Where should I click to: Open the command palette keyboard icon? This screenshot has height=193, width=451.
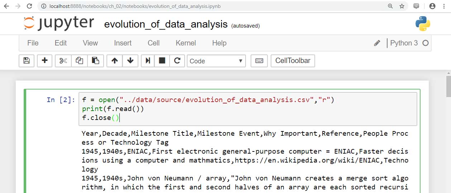(259, 61)
